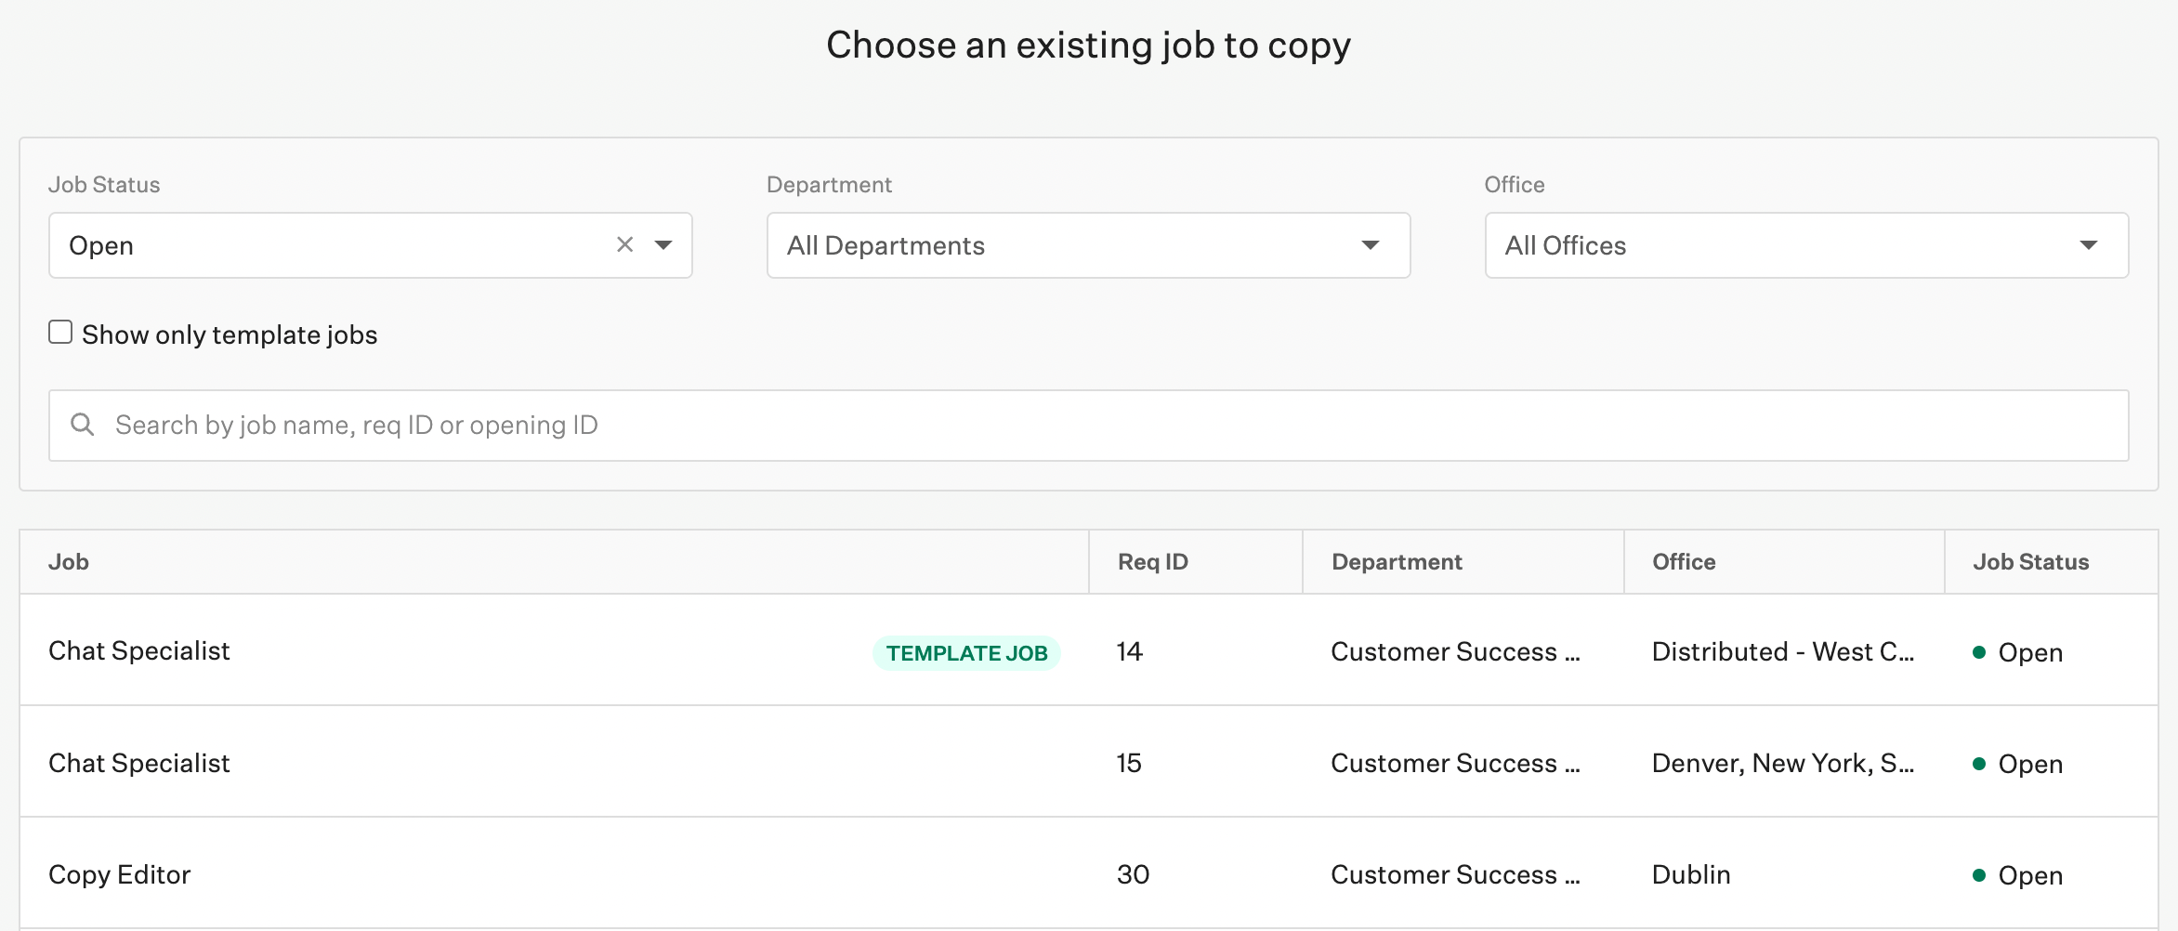Screen dimensions: 2178x931
Task: Click the Job Status column header
Action: point(2029,561)
